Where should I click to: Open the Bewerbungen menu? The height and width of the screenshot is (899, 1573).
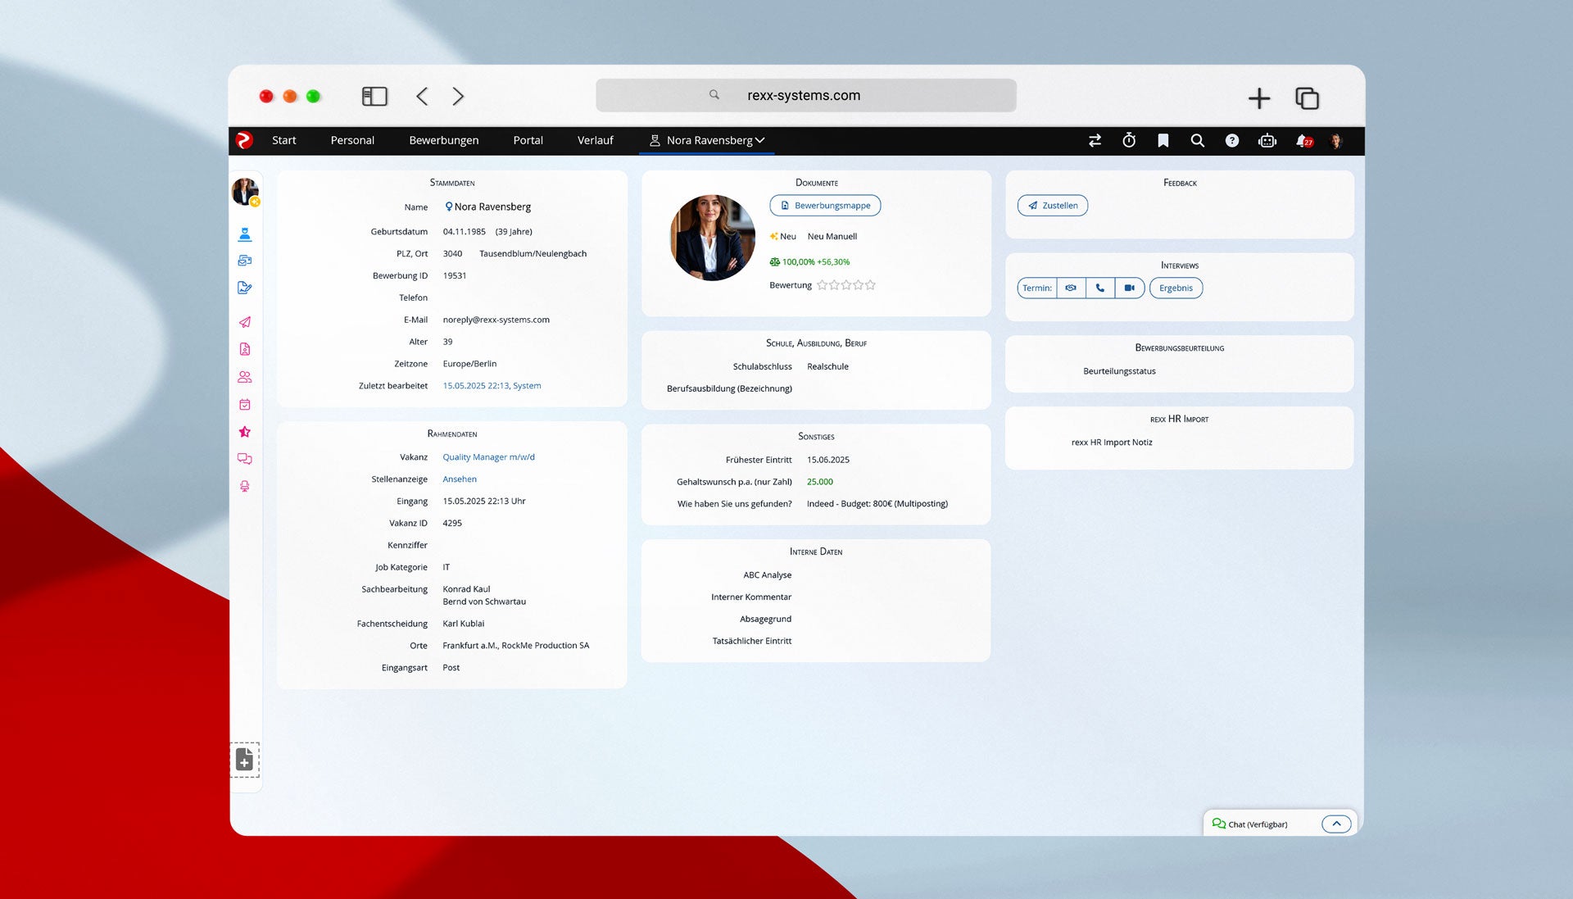click(x=443, y=140)
